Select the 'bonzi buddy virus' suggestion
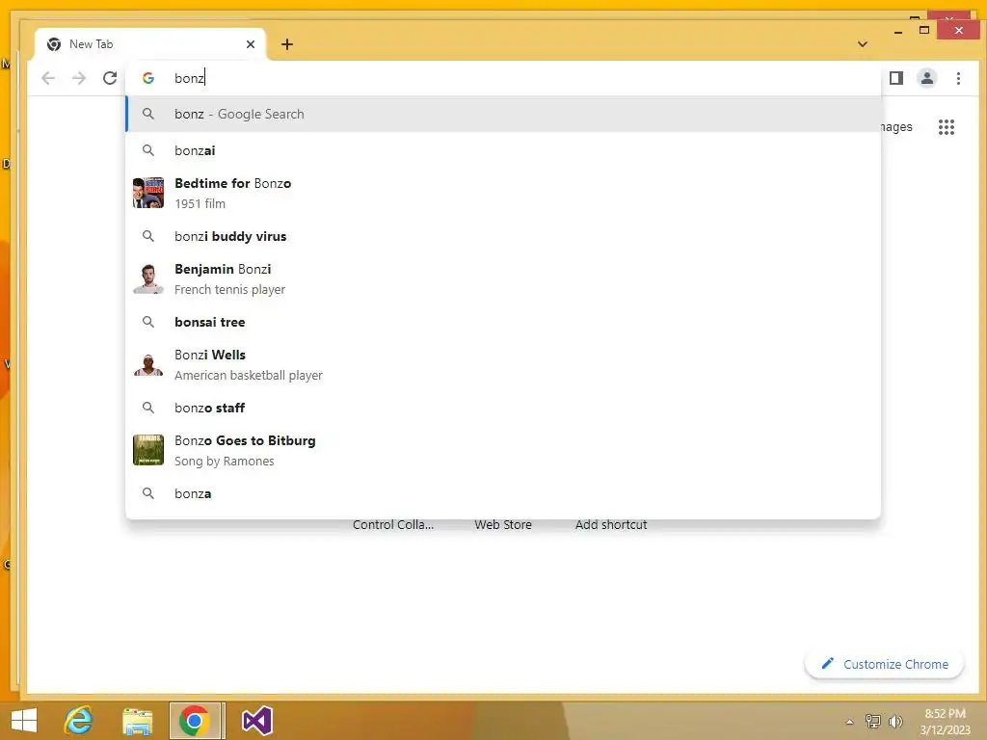Screen dimensions: 987x740 503,237
